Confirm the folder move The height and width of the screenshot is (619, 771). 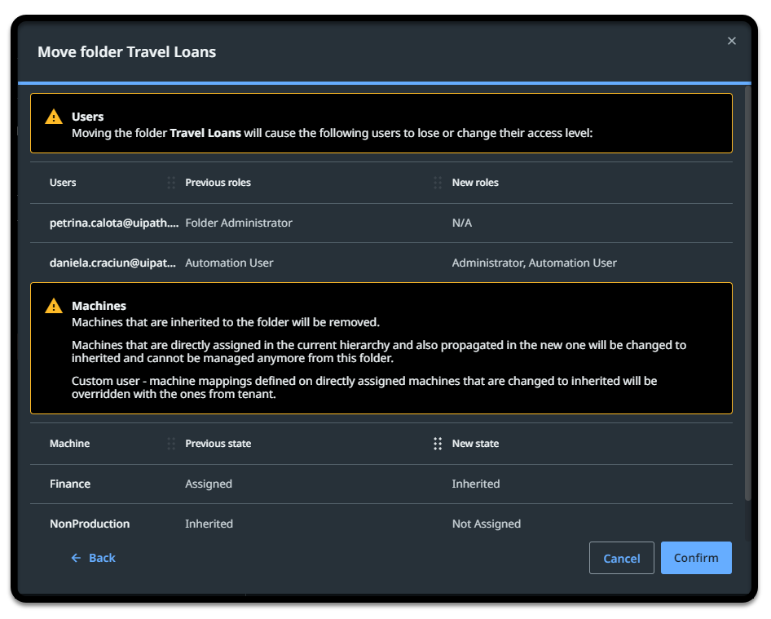(x=695, y=558)
